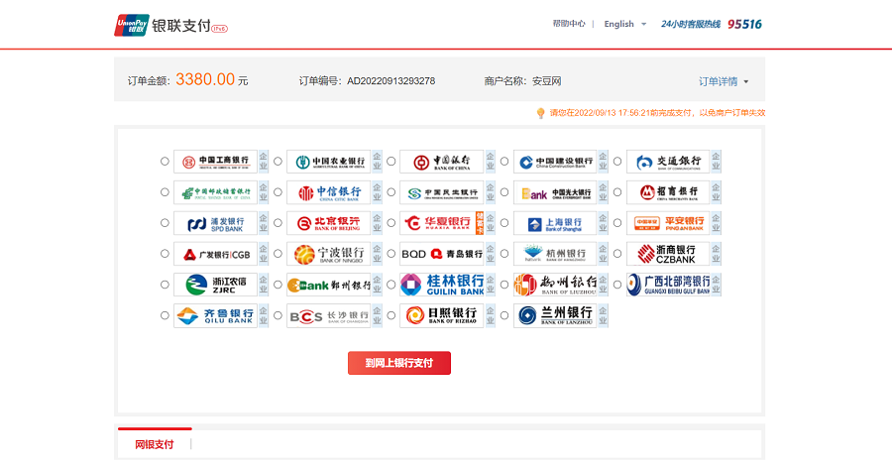Click the CZBANK logo
This screenshot has height=467, width=892.
point(668,254)
